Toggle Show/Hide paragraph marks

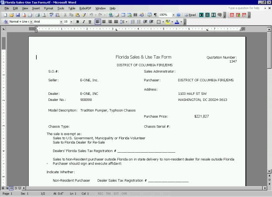(x=155, y=15)
